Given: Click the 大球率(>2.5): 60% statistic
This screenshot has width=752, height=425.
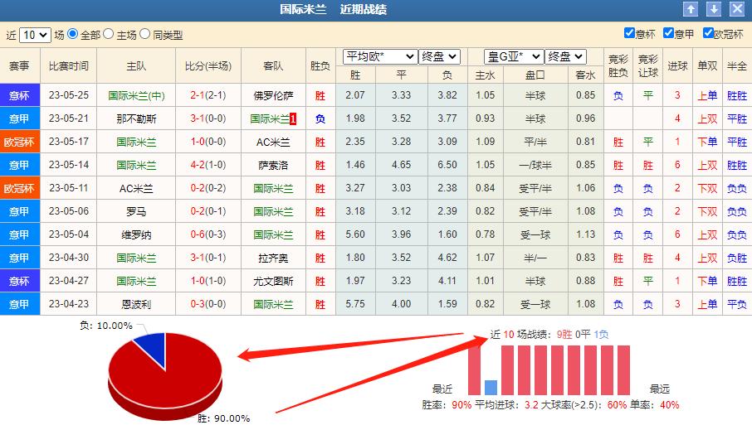Looking at the screenshot, I should (584, 405).
